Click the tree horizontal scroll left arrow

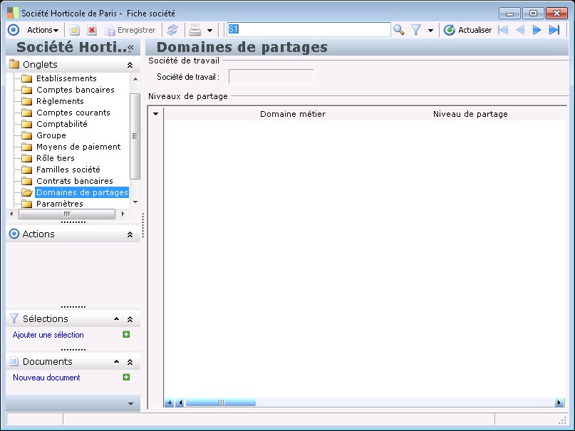11,214
